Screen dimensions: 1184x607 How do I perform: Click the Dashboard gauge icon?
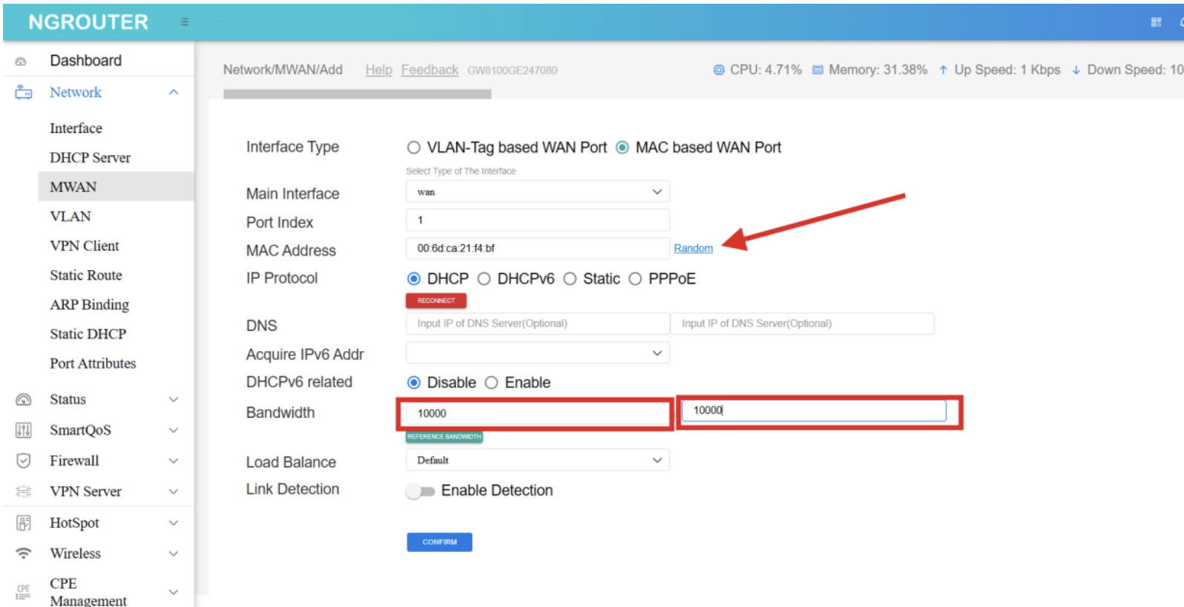click(22, 62)
